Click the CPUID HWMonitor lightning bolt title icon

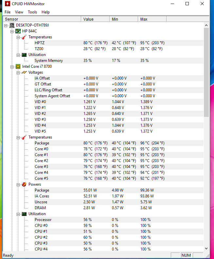[x=7, y=4]
